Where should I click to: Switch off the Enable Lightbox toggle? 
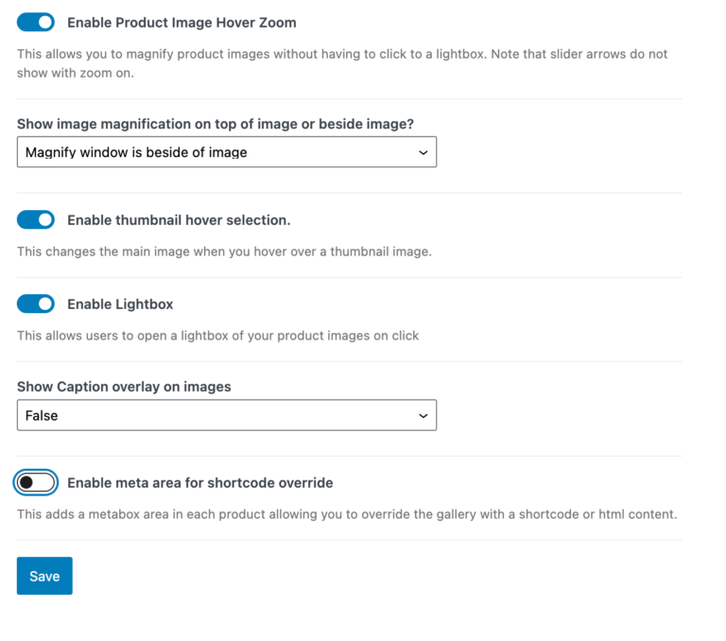(x=36, y=303)
